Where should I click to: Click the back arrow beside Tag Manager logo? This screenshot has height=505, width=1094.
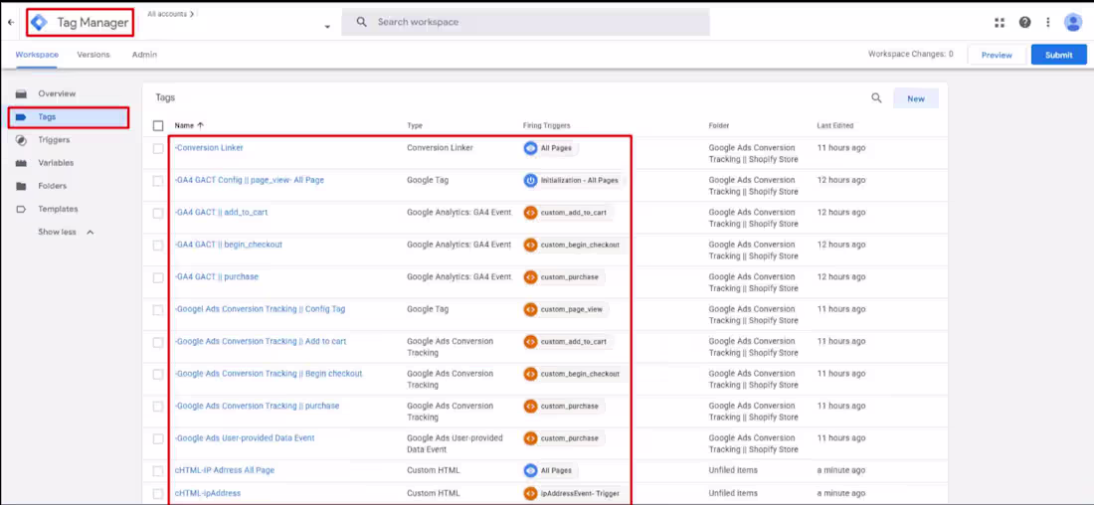coord(11,22)
